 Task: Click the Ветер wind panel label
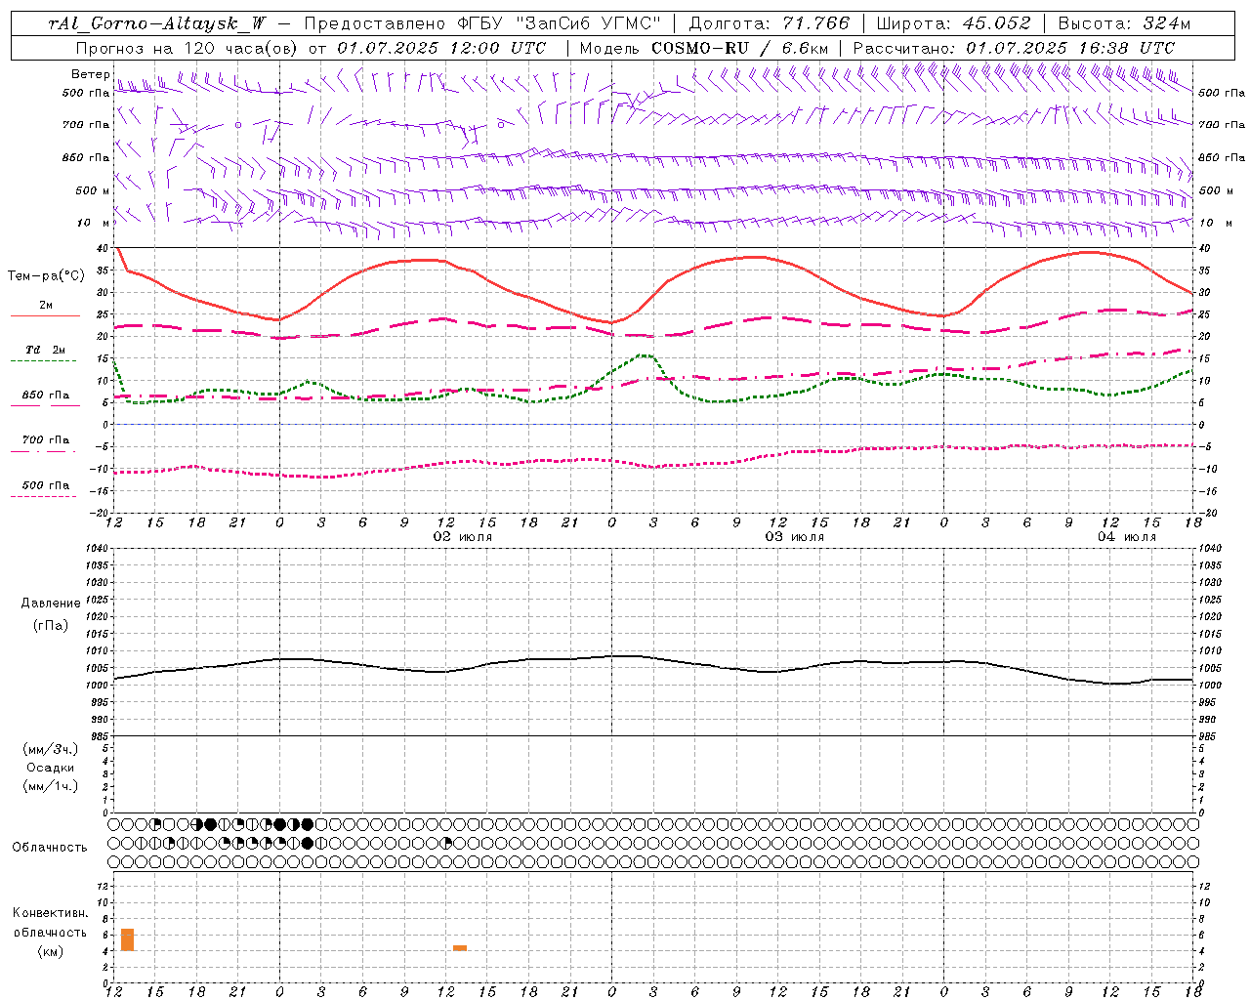pos(90,74)
